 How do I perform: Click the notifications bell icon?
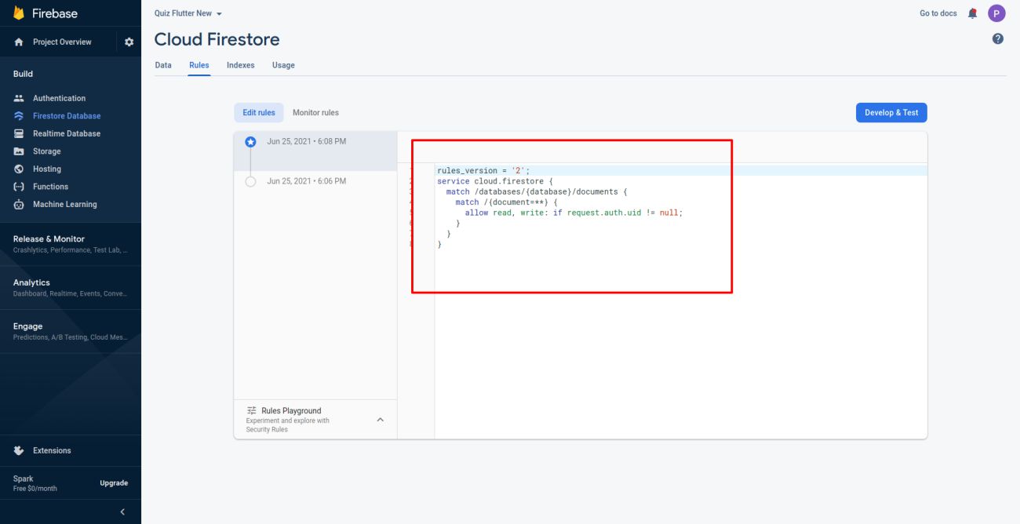(973, 13)
